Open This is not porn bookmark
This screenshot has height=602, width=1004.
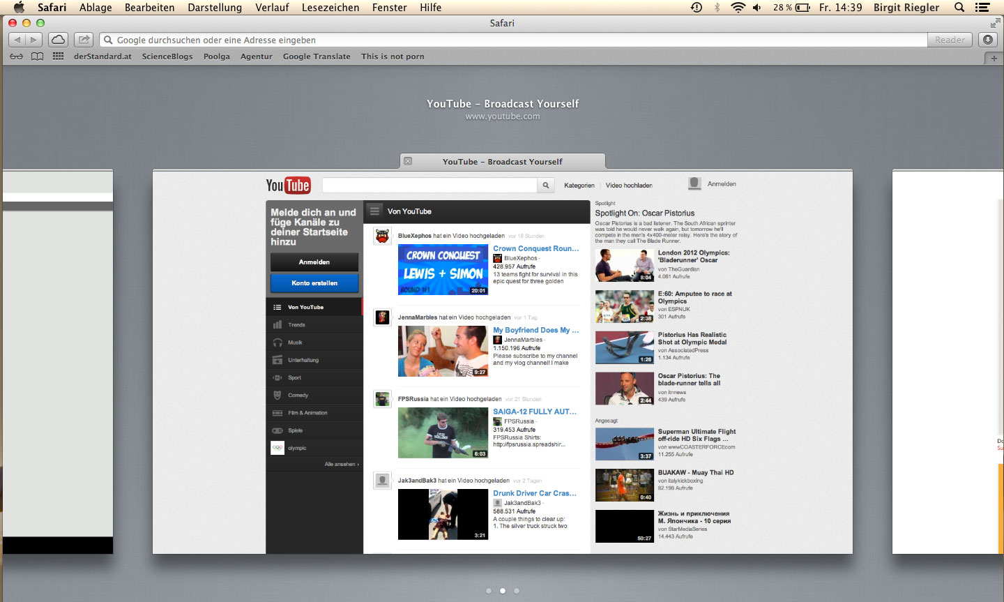pos(393,57)
